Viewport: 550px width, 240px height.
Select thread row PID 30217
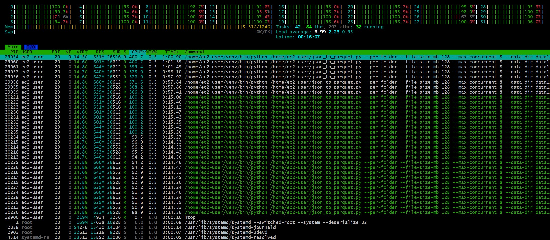coord(275,177)
